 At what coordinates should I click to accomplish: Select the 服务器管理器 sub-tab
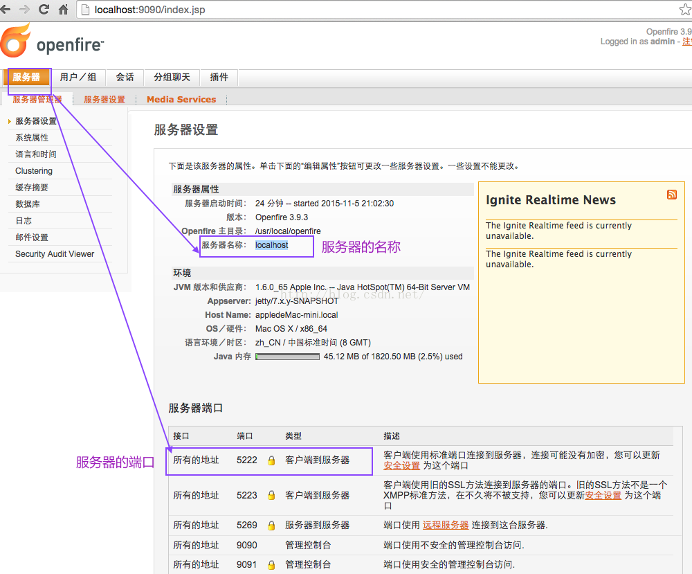pos(37,99)
